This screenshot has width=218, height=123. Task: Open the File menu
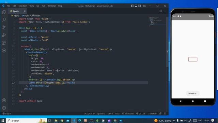coord(9,6)
